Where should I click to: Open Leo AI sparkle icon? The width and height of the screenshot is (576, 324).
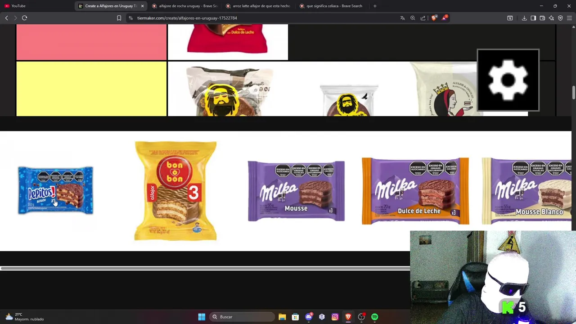coord(551,18)
